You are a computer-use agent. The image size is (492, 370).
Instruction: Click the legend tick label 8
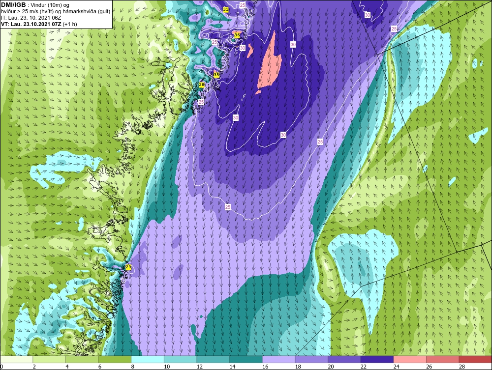[132, 367]
